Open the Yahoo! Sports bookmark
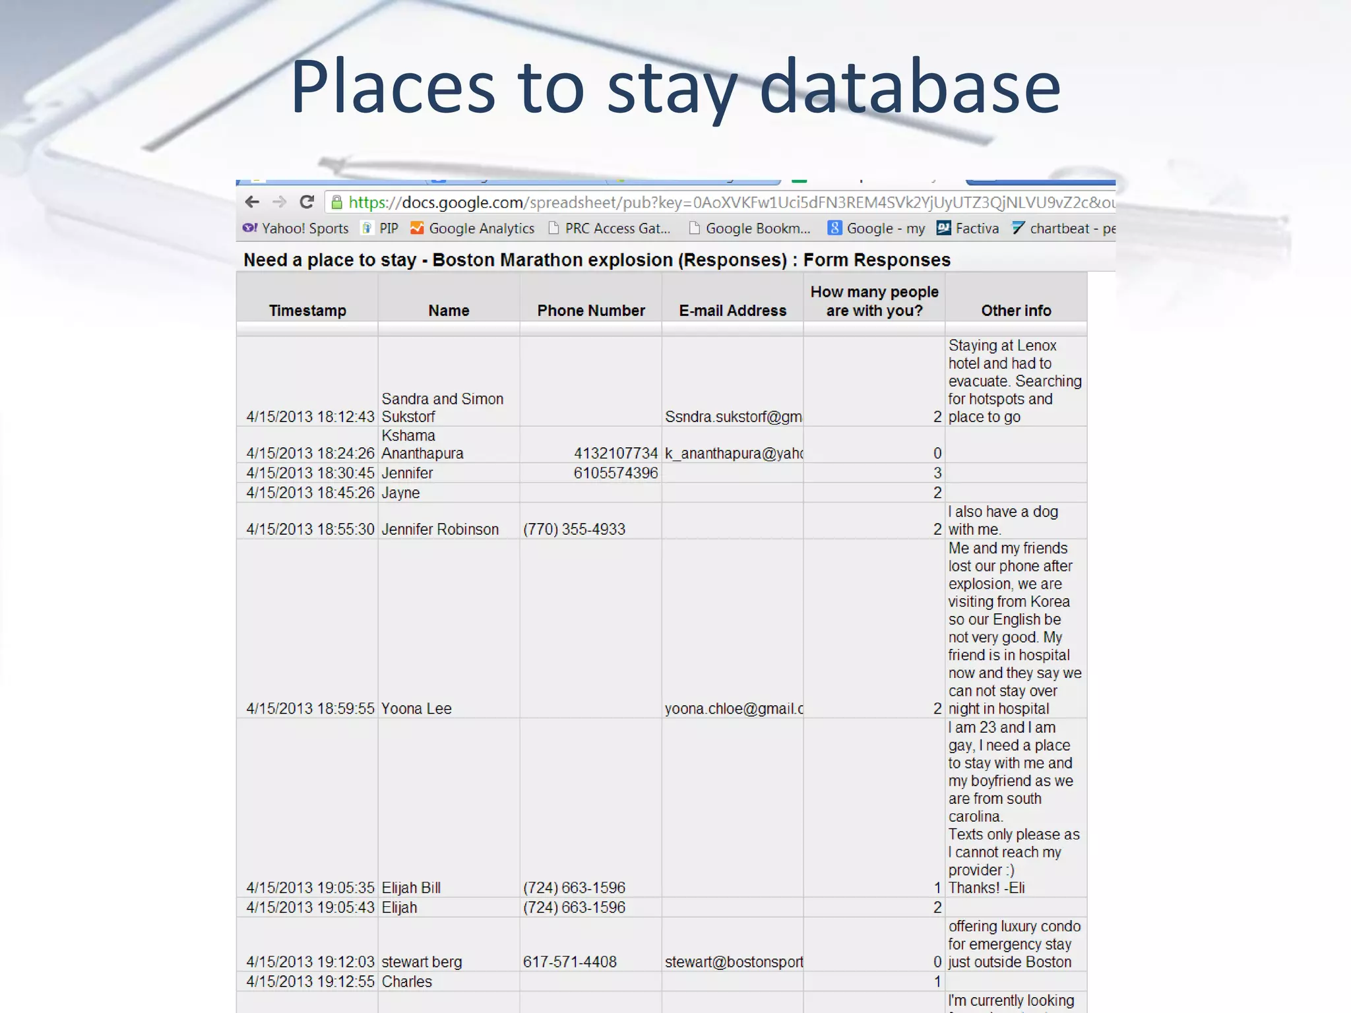The height and width of the screenshot is (1013, 1351). [x=296, y=228]
